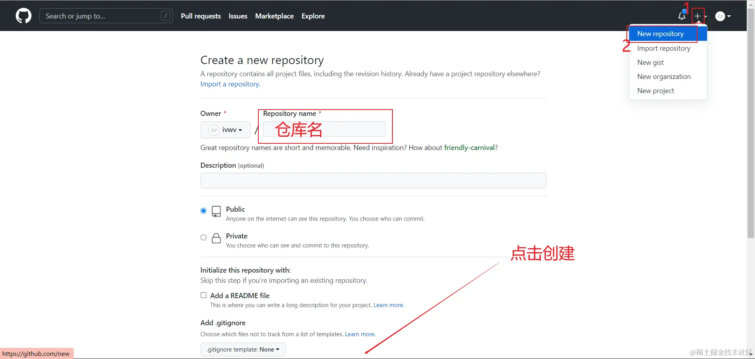Viewport: 755px width, 359px height.
Task: Click the Import a repository link
Action: [230, 84]
